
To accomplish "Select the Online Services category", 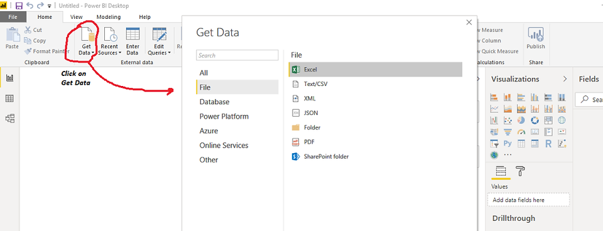I will tap(237, 145).
